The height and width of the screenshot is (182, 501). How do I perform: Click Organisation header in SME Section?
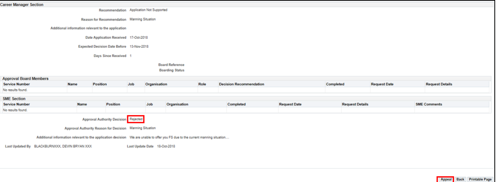click(177, 104)
